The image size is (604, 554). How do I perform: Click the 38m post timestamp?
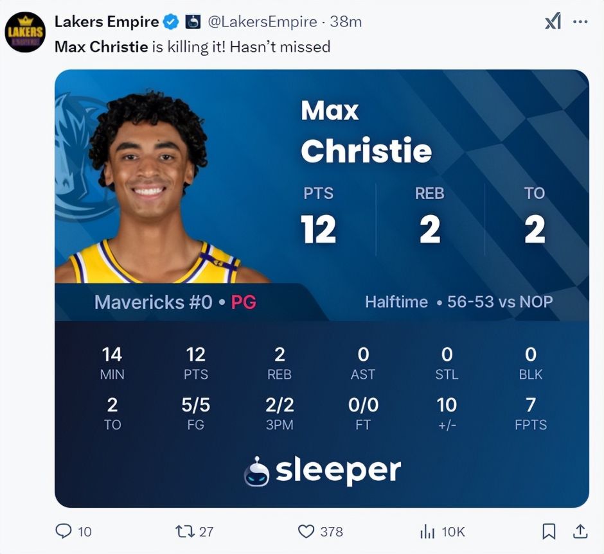tap(346, 22)
